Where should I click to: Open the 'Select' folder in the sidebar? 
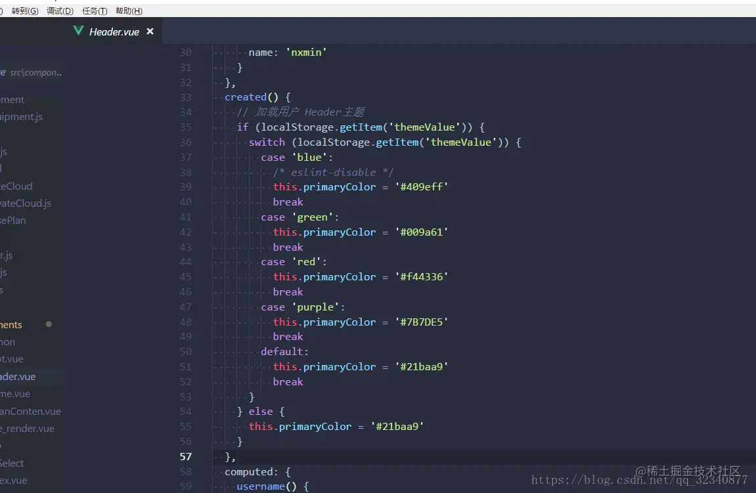pos(12,463)
